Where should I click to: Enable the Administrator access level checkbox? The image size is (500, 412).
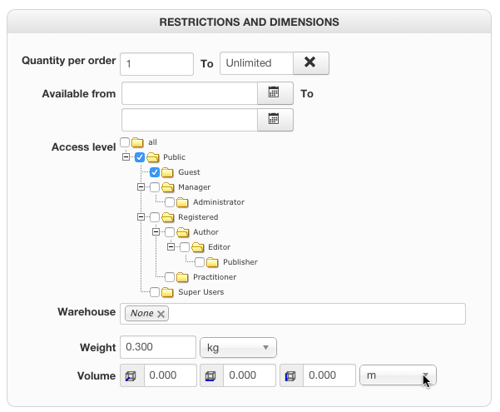[x=170, y=202]
